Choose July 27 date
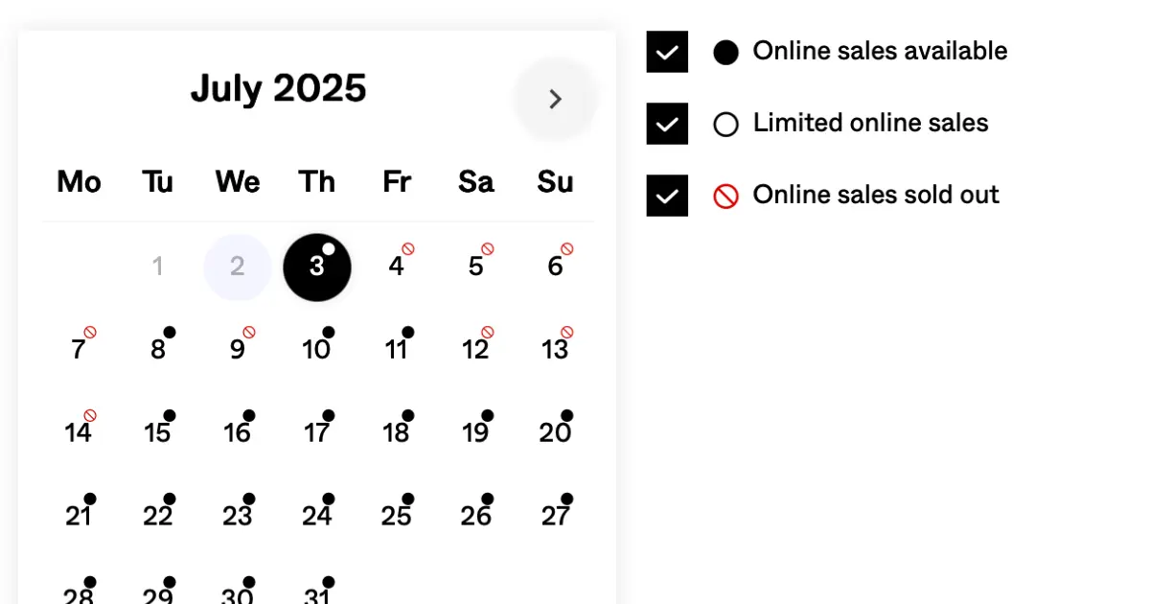 click(556, 517)
